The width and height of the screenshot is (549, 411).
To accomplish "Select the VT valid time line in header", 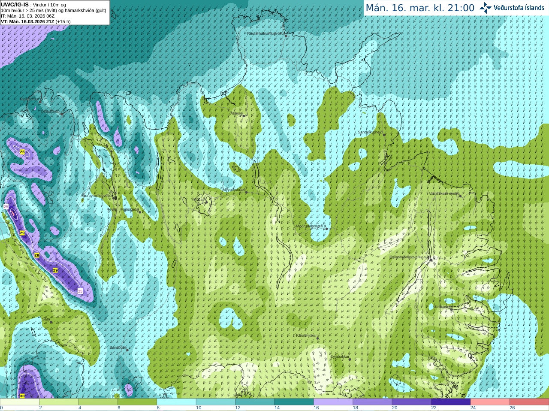I will pyautogui.click(x=36, y=21).
